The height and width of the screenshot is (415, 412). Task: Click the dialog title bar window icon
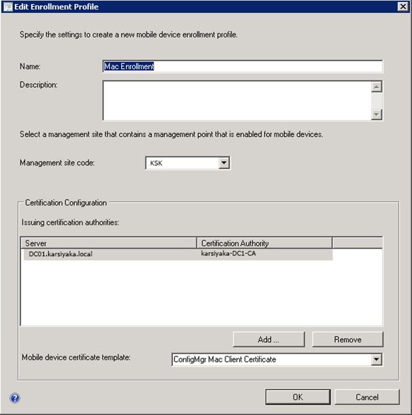click(x=7, y=7)
